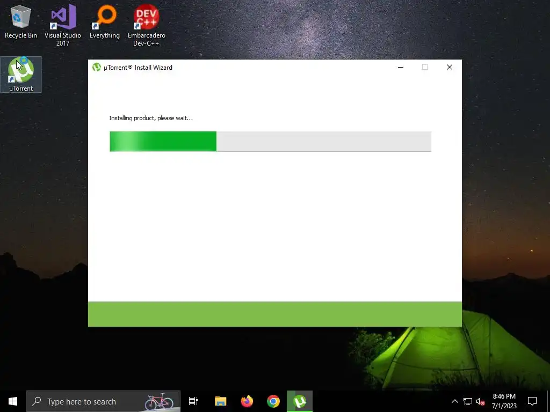Open Task View from the taskbar
This screenshot has height=412, width=550.
coord(193,401)
